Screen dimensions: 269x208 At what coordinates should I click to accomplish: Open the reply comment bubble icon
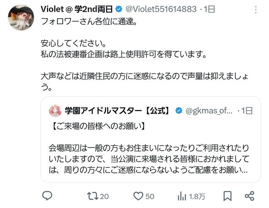coord(47,196)
